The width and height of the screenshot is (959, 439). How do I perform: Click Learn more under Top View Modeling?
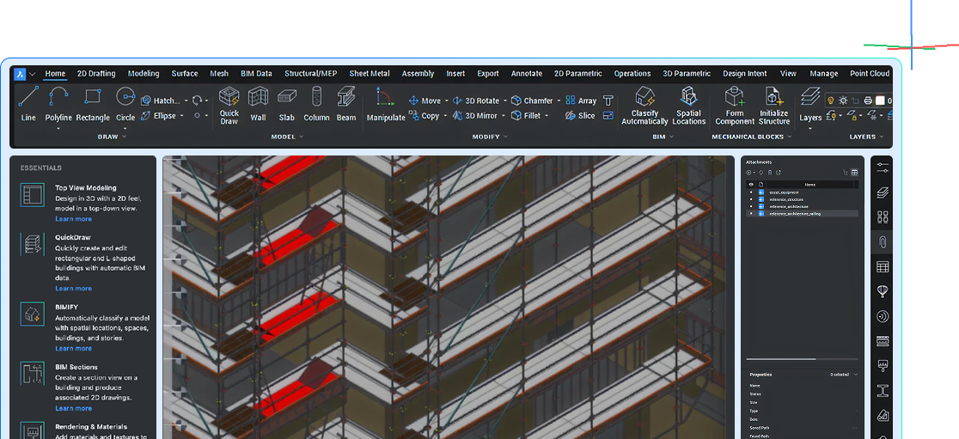click(x=73, y=219)
